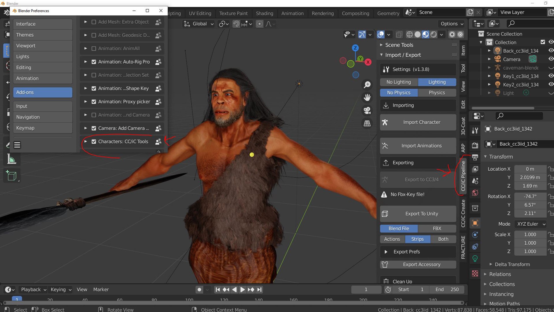This screenshot has width=554, height=312.
Task: Select wireframe viewport shading icon
Action: point(409,35)
